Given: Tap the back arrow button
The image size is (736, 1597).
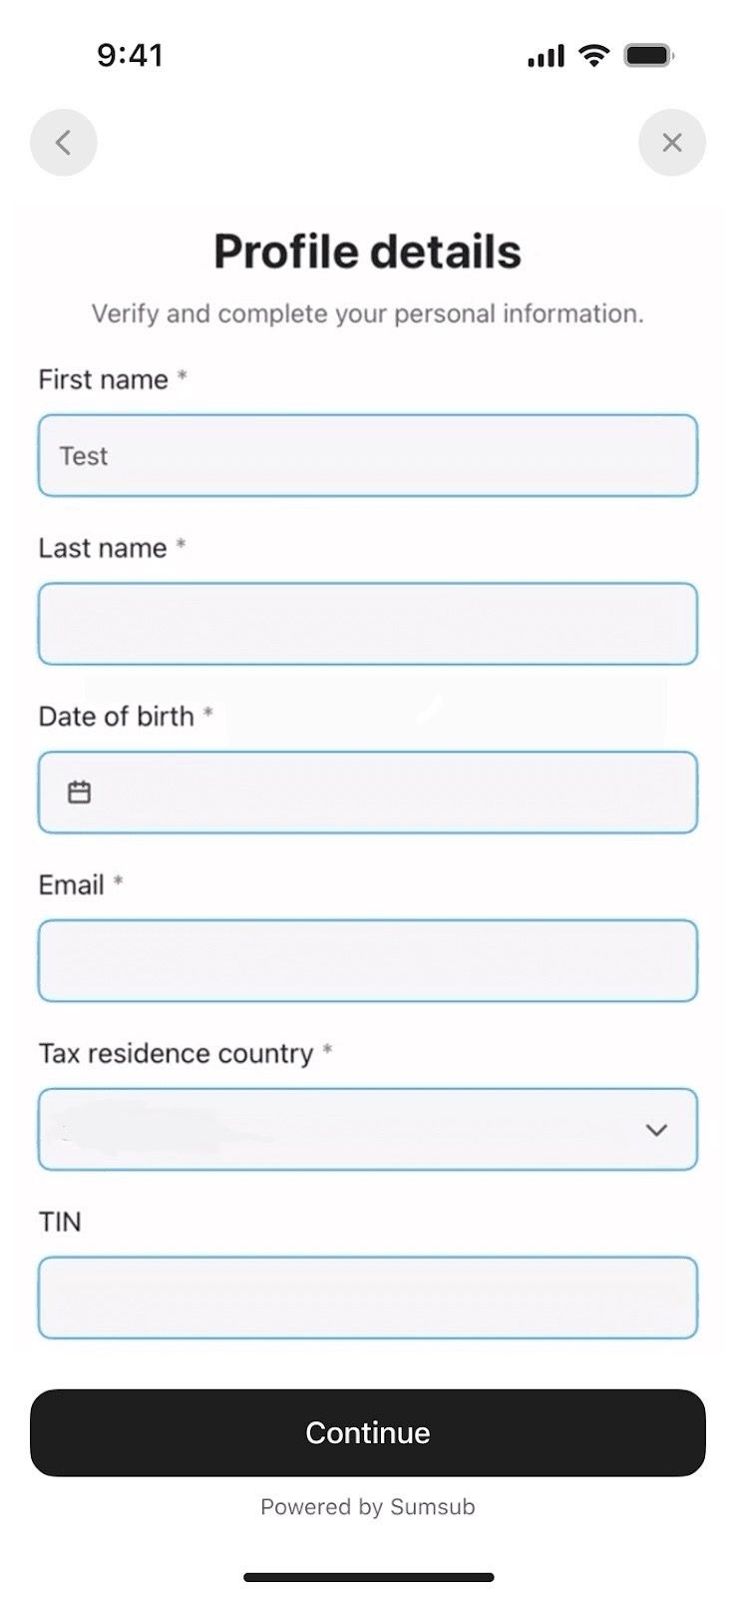Looking at the screenshot, I should point(64,143).
